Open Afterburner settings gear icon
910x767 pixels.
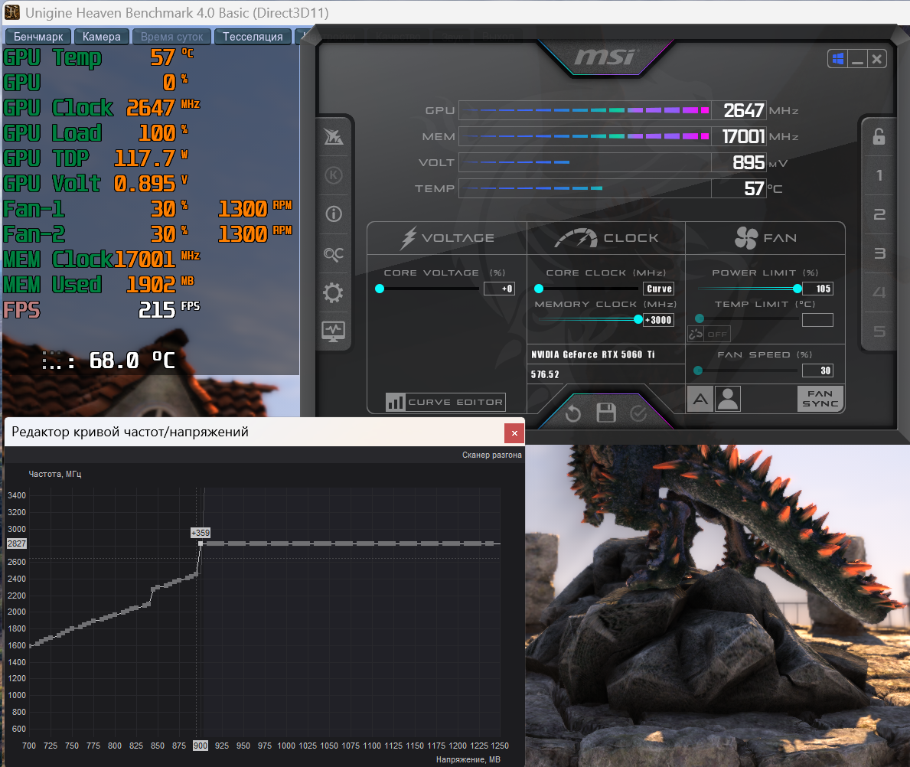click(x=333, y=292)
